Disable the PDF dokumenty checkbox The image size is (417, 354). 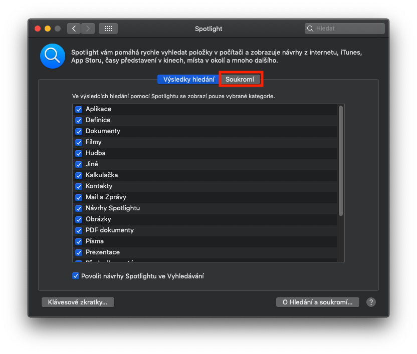79,230
